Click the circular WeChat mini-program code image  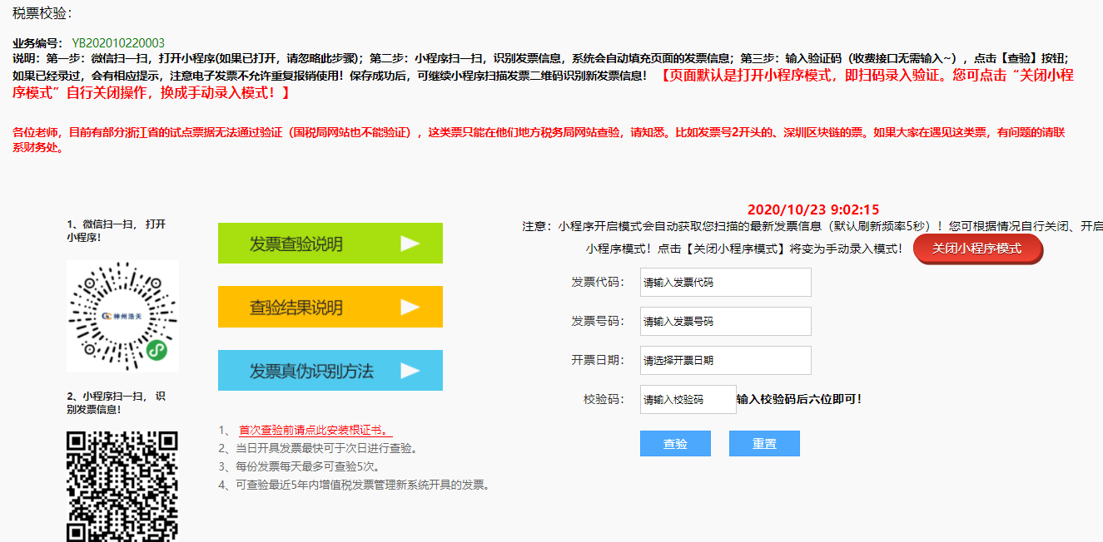pyautogui.click(x=122, y=316)
